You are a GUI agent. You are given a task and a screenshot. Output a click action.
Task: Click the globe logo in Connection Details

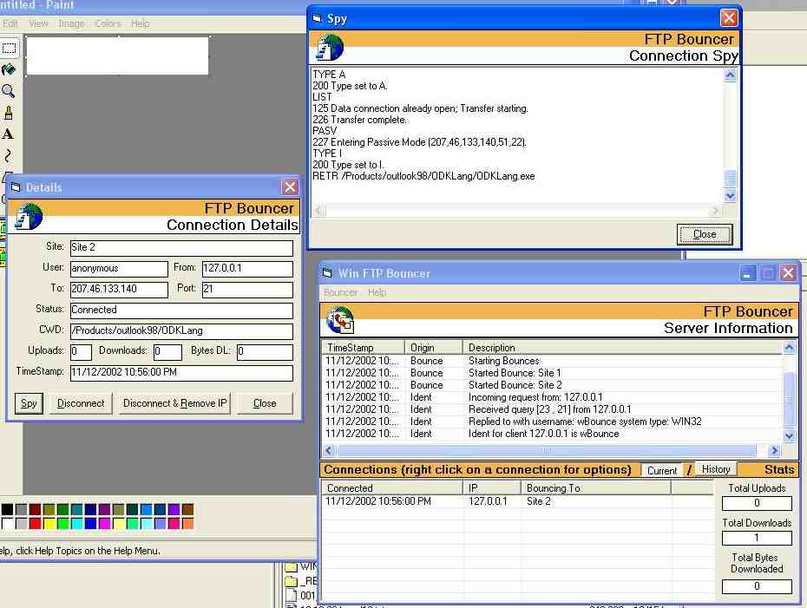[29, 216]
